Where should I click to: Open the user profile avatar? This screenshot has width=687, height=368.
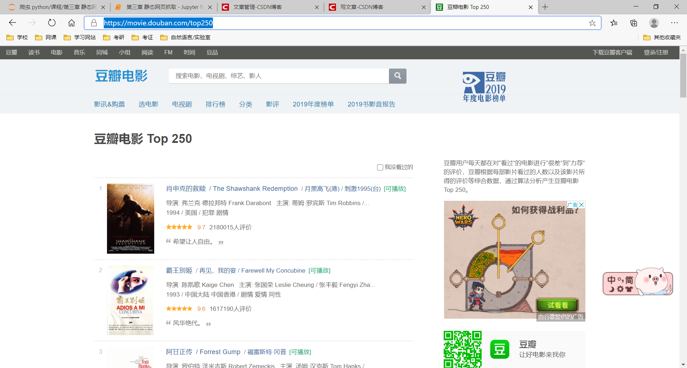coord(654,23)
